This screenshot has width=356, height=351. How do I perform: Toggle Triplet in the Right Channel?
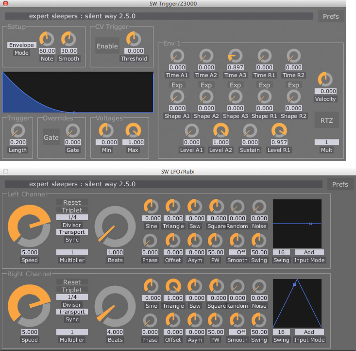tap(72, 290)
